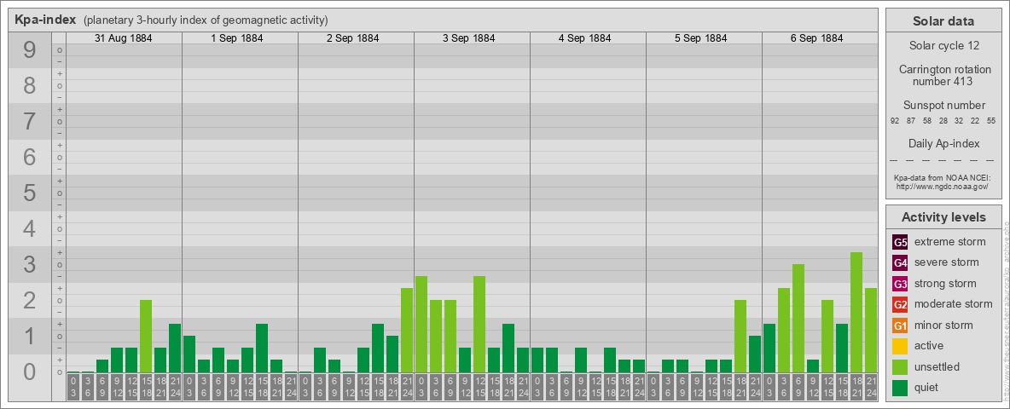Click the G5 extreme storm legend icon
This screenshot has height=409, width=1010.
pos(901,243)
